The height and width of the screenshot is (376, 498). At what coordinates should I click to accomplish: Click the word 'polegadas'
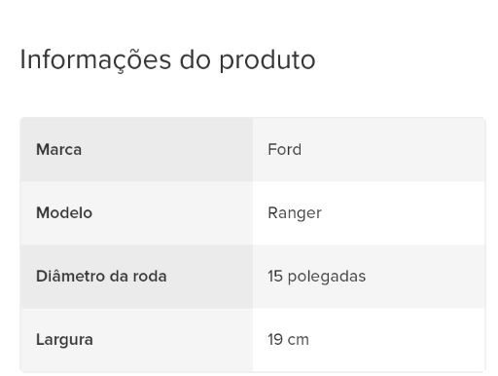327,278
